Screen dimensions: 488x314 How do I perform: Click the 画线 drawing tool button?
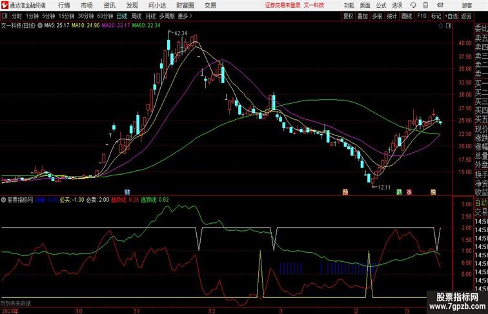[407, 16]
